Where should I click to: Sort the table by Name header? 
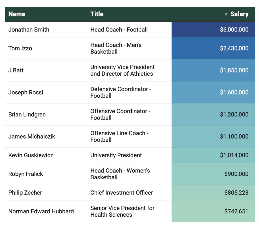pyautogui.click(x=17, y=14)
